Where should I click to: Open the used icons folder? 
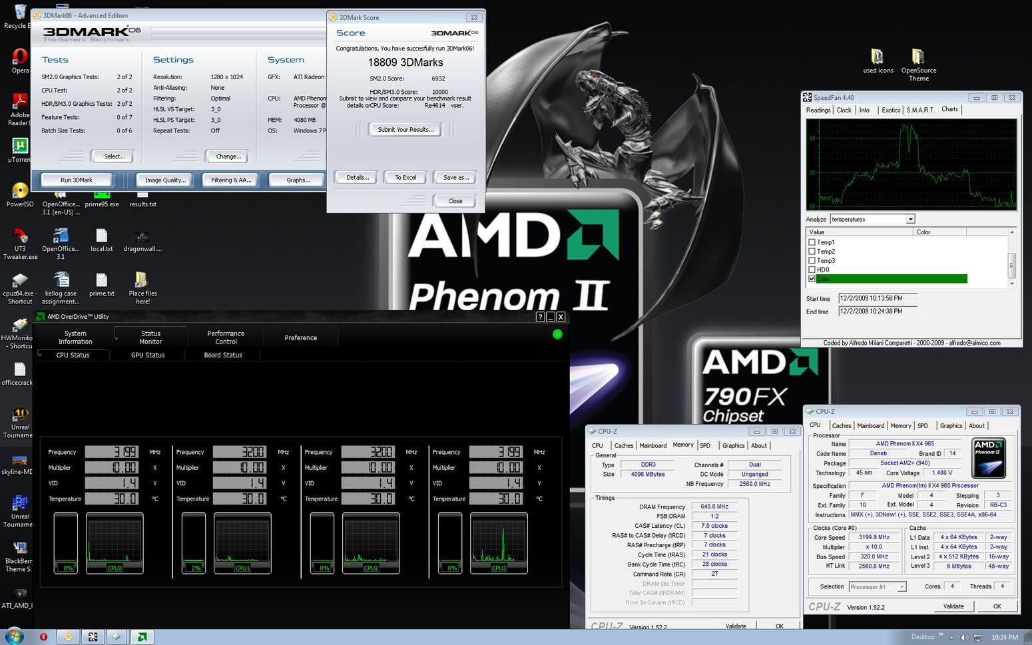(x=878, y=57)
